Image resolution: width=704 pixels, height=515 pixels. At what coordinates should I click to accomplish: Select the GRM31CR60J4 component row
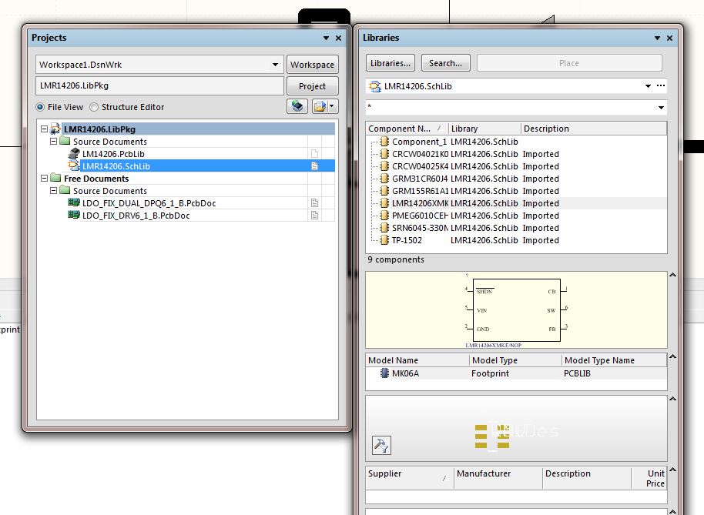[x=516, y=179]
